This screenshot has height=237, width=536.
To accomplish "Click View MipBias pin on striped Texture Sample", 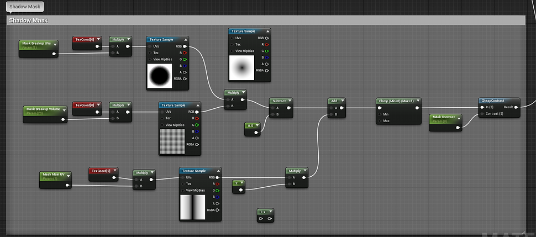I will (x=183, y=191).
